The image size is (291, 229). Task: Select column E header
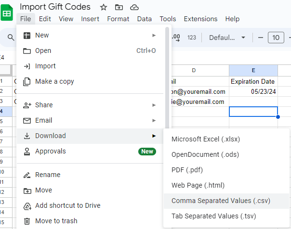(x=253, y=70)
